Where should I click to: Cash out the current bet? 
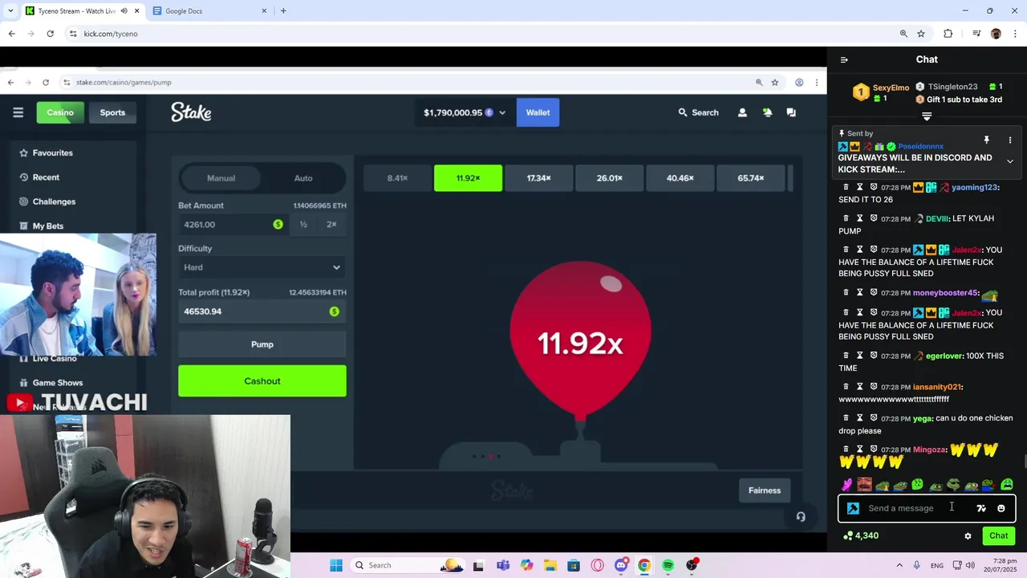(x=262, y=381)
